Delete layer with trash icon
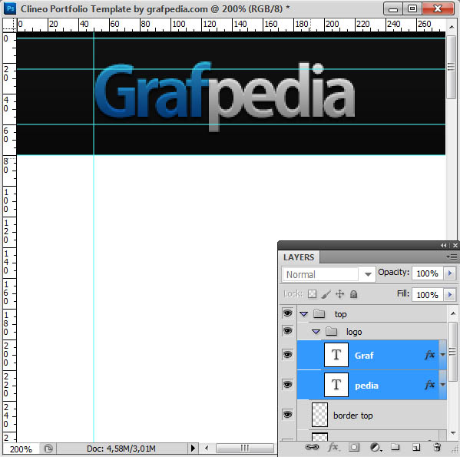Viewport: 460px width, 457px height. [x=437, y=447]
